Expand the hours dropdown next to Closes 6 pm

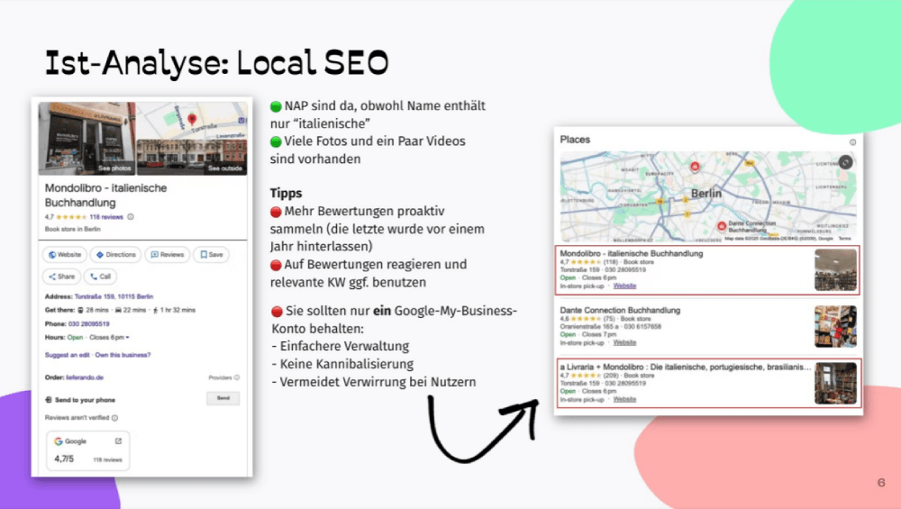(128, 338)
